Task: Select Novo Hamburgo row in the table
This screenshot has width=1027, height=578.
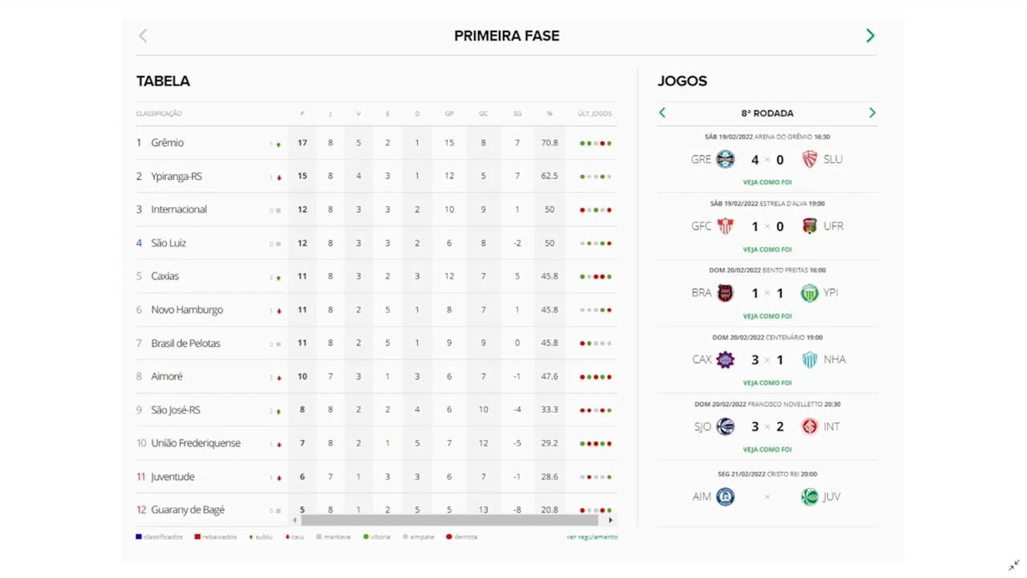Action: tap(376, 310)
